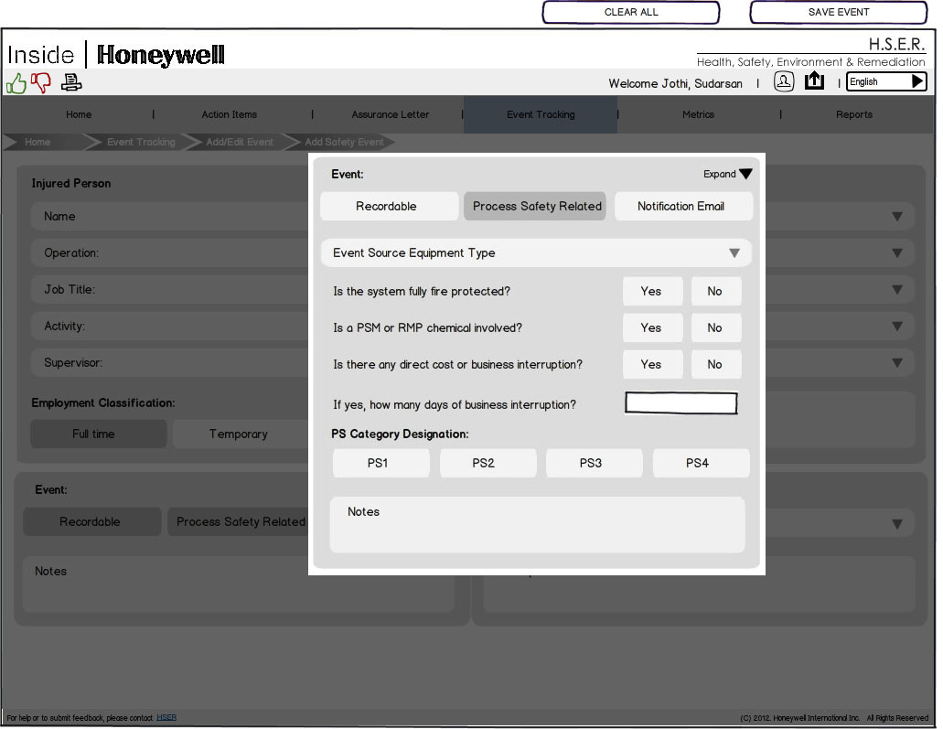Click the green thumbs-up icon
This screenshot has height=729, width=943.
16,83
